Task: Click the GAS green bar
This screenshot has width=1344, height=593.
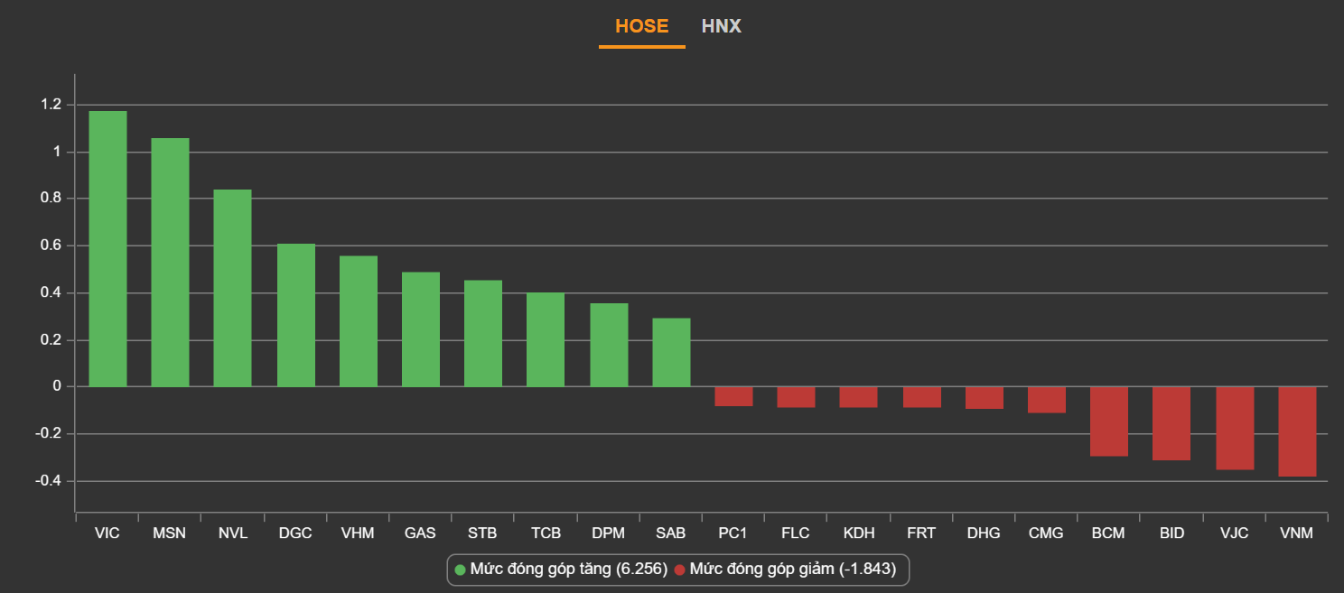Action: pos(420,329)
